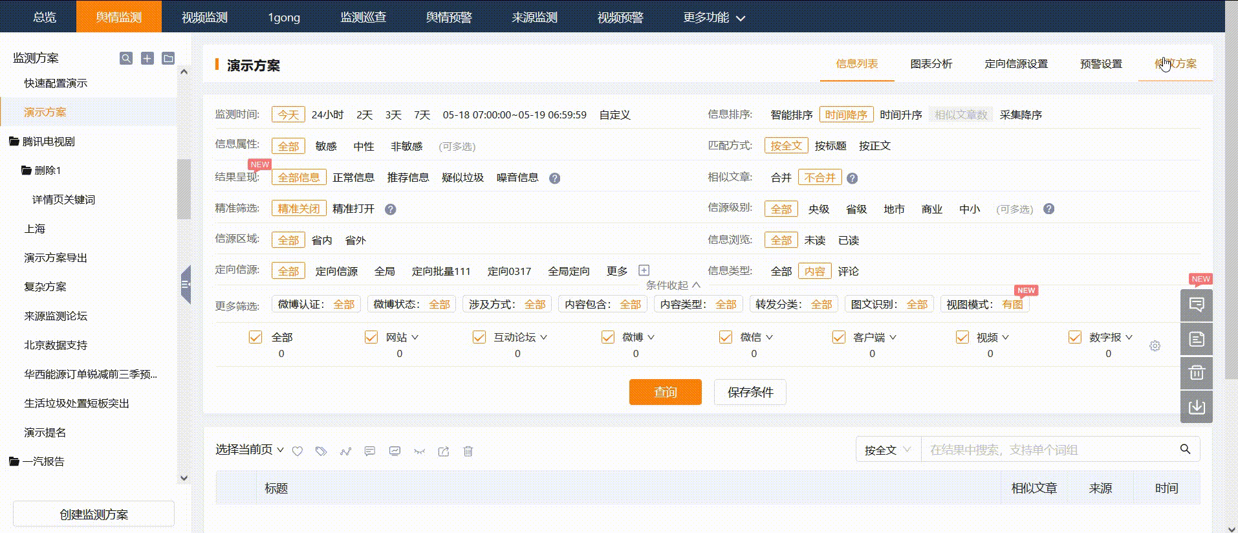The height and width of the screenshot is (533, 1238).
Task: Toggle the 互动论坛 checkbox
Action: click(x=479, y=337)
